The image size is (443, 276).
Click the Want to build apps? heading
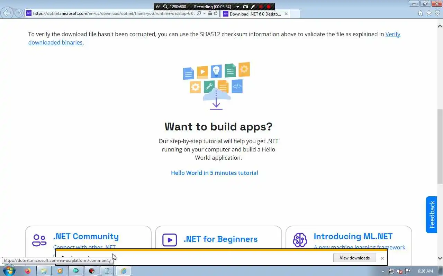[x=218, y=127]
